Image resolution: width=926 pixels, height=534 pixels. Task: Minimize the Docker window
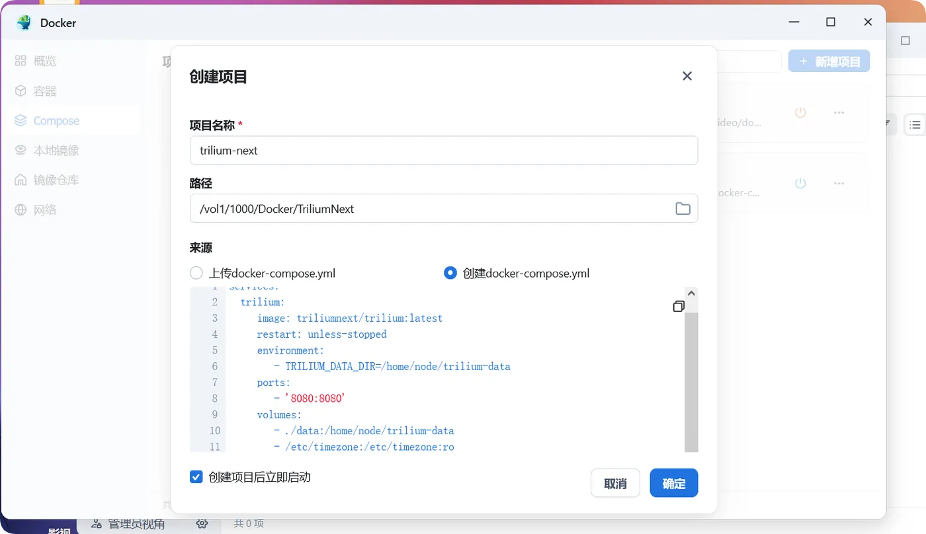click(x=794, y=22)
